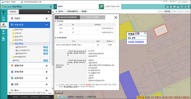Uncheck the 개발제한구역 layer checkbox

16,53
